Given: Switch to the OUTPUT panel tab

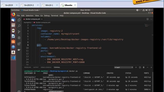Looking at the screenshot, I should click(36, 67).
